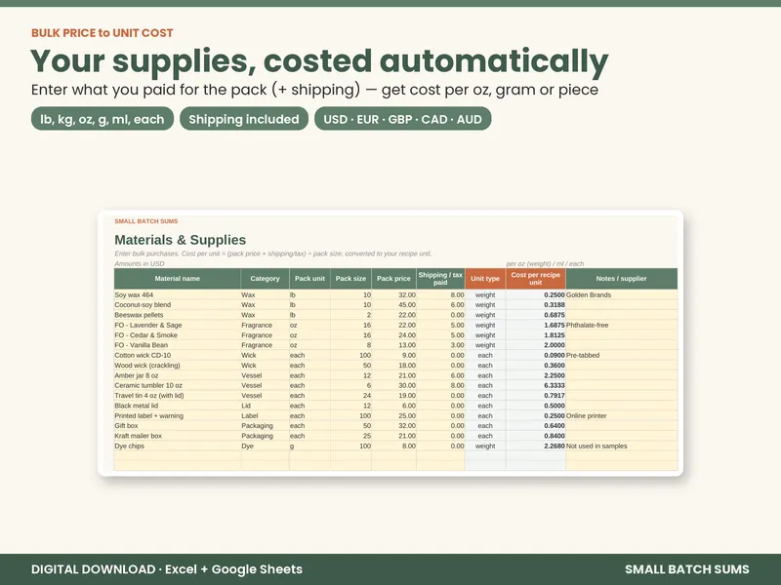781x585 pixels.
Task: Select the 'Notes / supplier' column header
Action: tap(621, 279)
